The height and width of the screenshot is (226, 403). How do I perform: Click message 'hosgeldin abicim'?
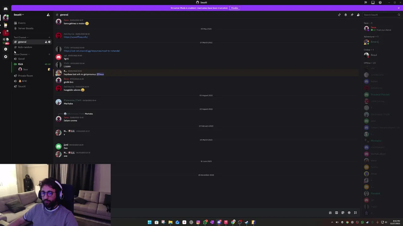(x=74, y=90)
